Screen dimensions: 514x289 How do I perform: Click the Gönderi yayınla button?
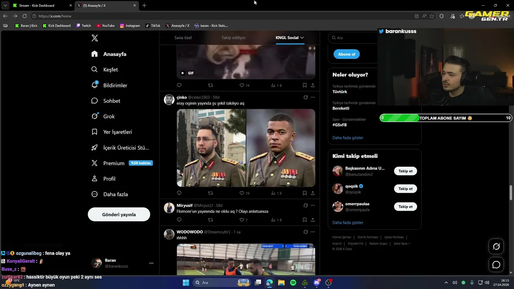(119, 214)
